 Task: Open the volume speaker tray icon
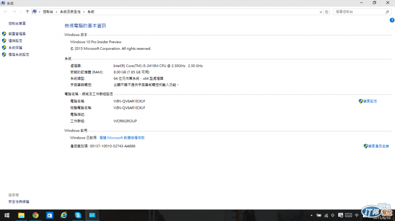333,216
